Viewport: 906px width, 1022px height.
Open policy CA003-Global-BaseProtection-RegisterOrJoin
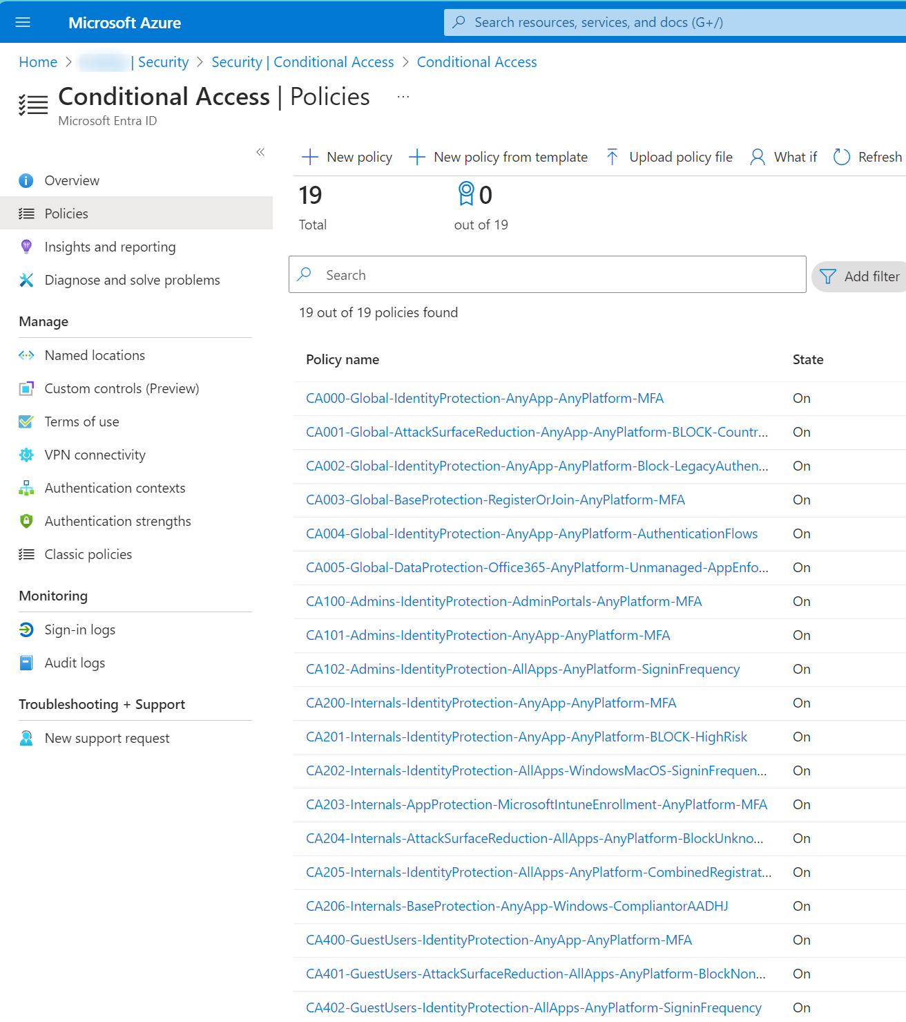(x=496, y=500)
